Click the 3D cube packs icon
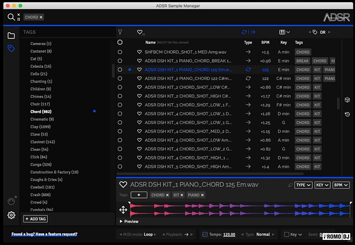The height and width of the screenshot is (245, 355). pyautogui.click(x=347, y=100)
